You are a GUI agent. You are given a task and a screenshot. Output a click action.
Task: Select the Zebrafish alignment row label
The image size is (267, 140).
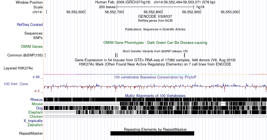pos(35,125)
